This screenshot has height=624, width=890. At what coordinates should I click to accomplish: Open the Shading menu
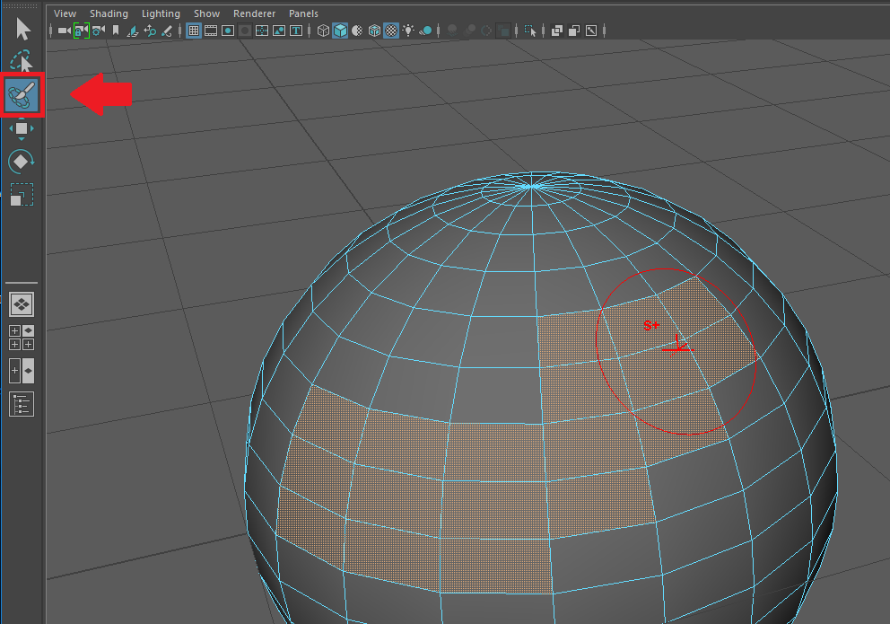pos(109,13)
